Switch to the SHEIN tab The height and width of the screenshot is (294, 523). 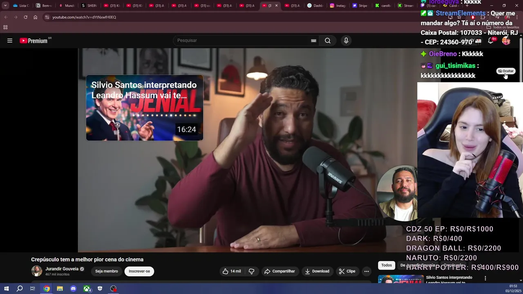[90, 6]
